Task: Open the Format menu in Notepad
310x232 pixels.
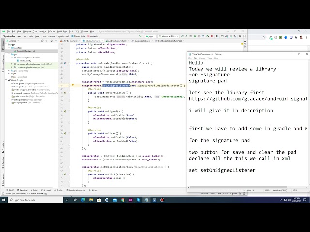Action: [202, 58]
